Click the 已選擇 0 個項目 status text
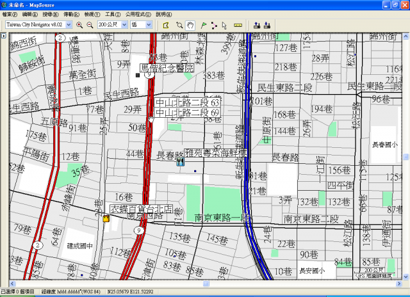The width and height of the screenshot is (410, 297). (x=17, y=291)
